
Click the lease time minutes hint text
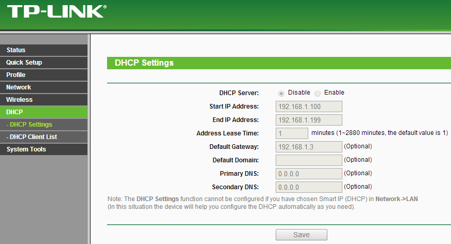[x=380, y=133]
